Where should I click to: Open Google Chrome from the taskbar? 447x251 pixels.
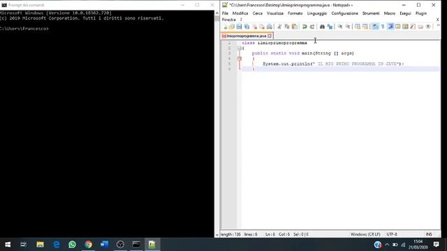[x=89, y=245]
